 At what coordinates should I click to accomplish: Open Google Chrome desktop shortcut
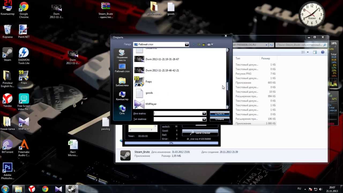pyautogui.click(x=24, y=10)
